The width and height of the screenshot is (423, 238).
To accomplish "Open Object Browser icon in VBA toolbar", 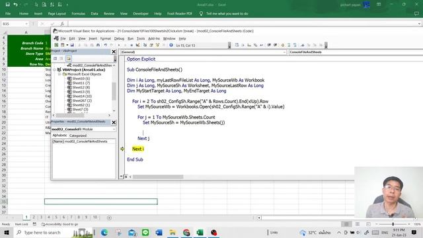I will (157, 45).
